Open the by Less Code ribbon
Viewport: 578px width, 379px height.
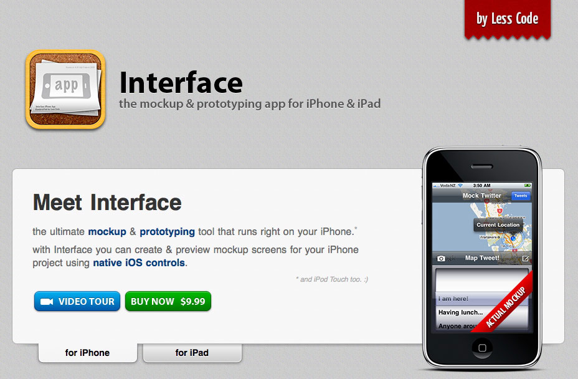[x=507, y=19]
